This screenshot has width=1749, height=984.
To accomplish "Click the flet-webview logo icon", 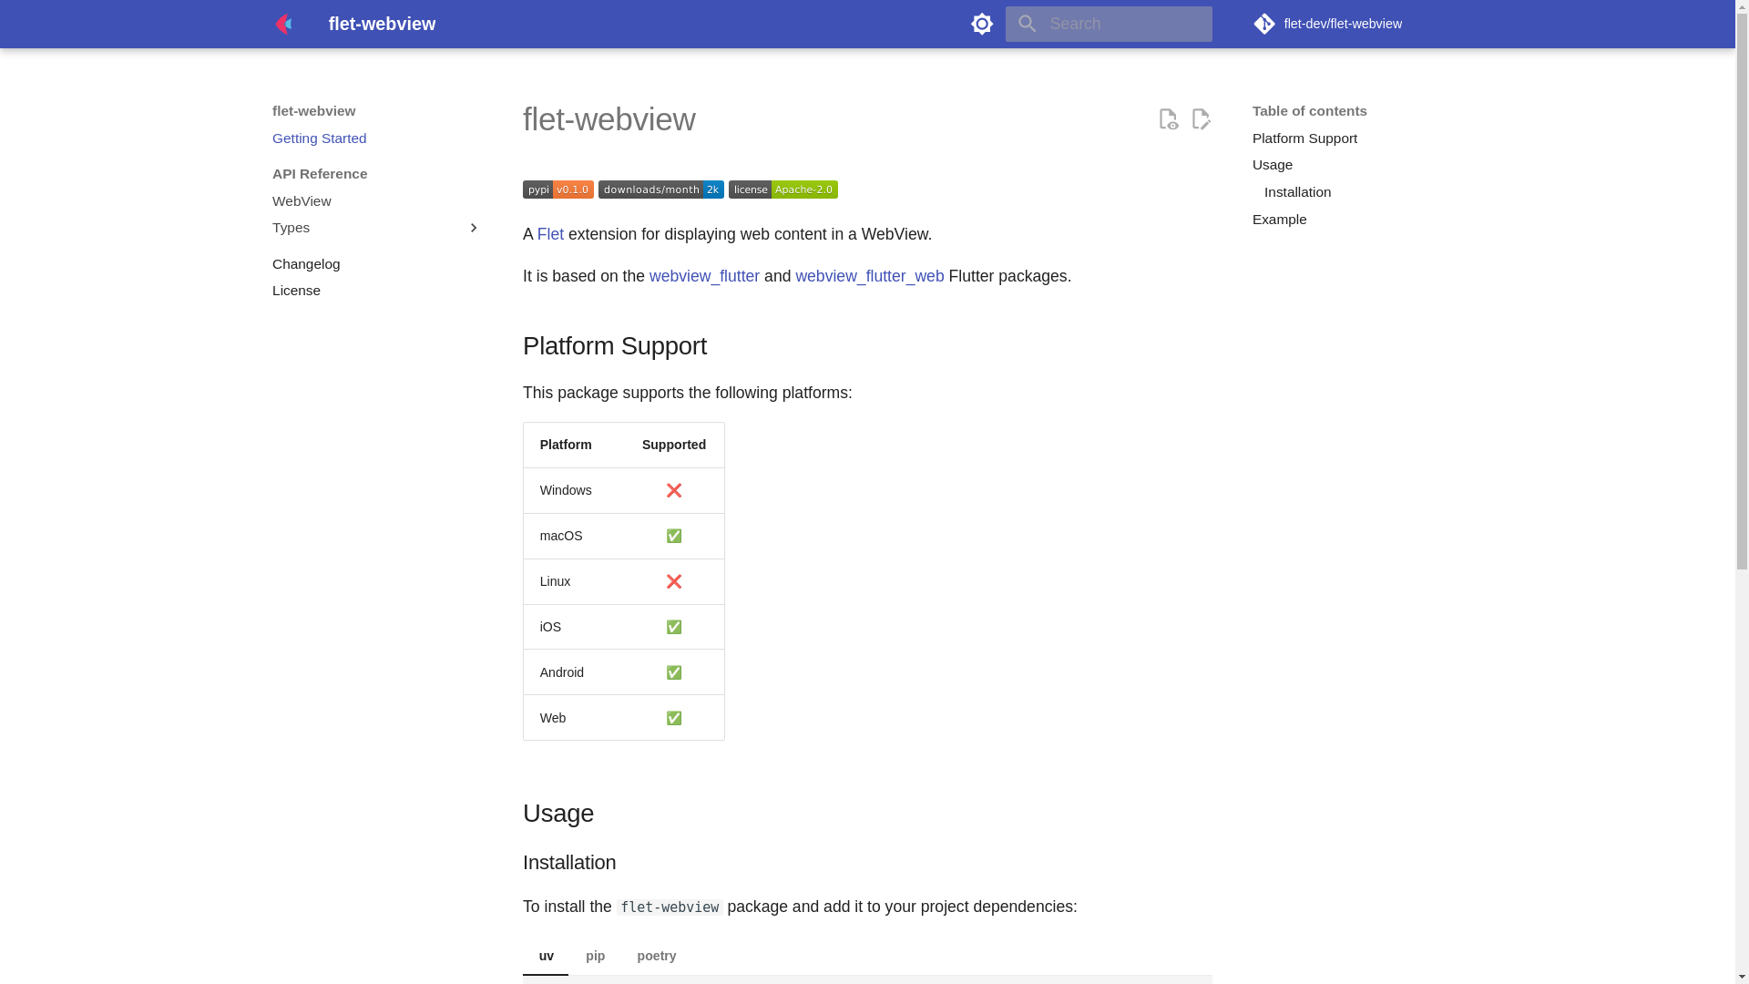I will 283,24.
